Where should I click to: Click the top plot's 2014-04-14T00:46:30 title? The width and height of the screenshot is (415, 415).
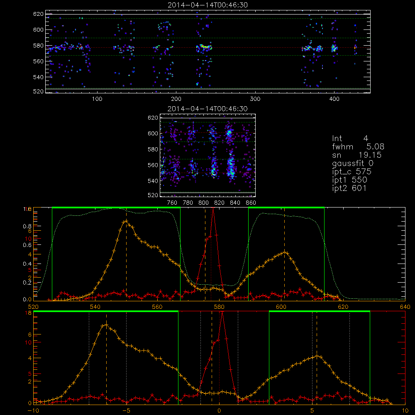207,5
